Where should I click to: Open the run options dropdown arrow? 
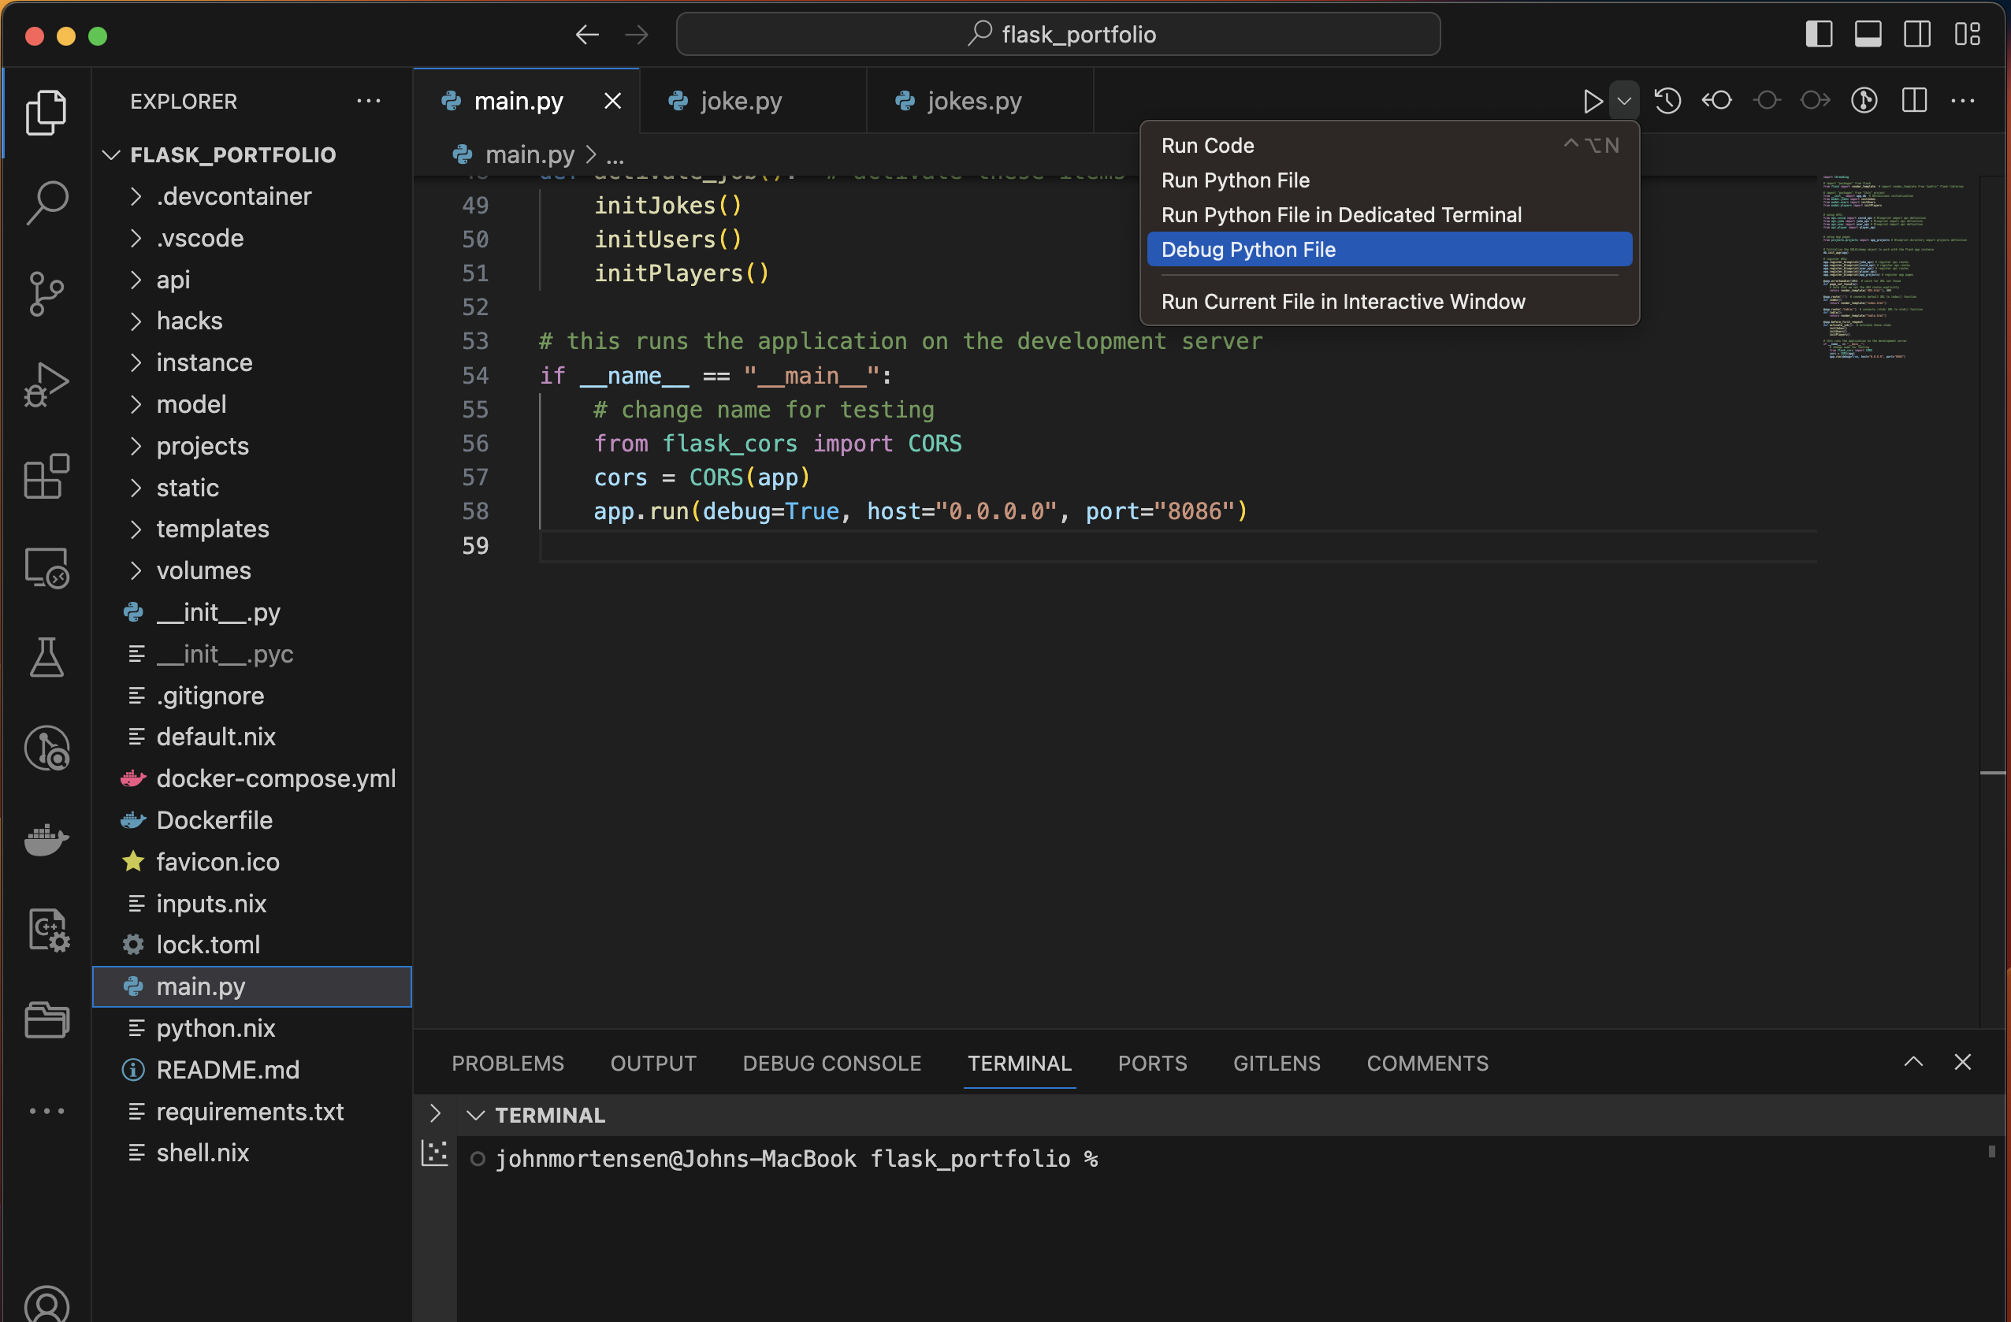[1623, 102]
